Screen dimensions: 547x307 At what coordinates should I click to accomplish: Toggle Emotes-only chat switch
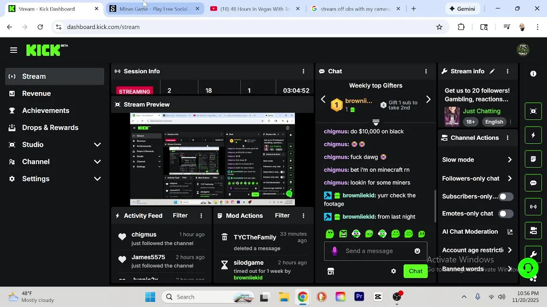pyautogui.click(x=506, y=214)
